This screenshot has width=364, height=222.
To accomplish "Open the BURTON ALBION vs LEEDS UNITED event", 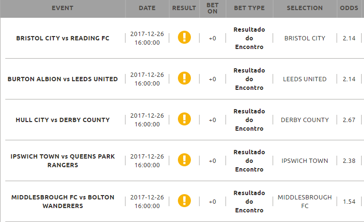I will tap(63, 79).
